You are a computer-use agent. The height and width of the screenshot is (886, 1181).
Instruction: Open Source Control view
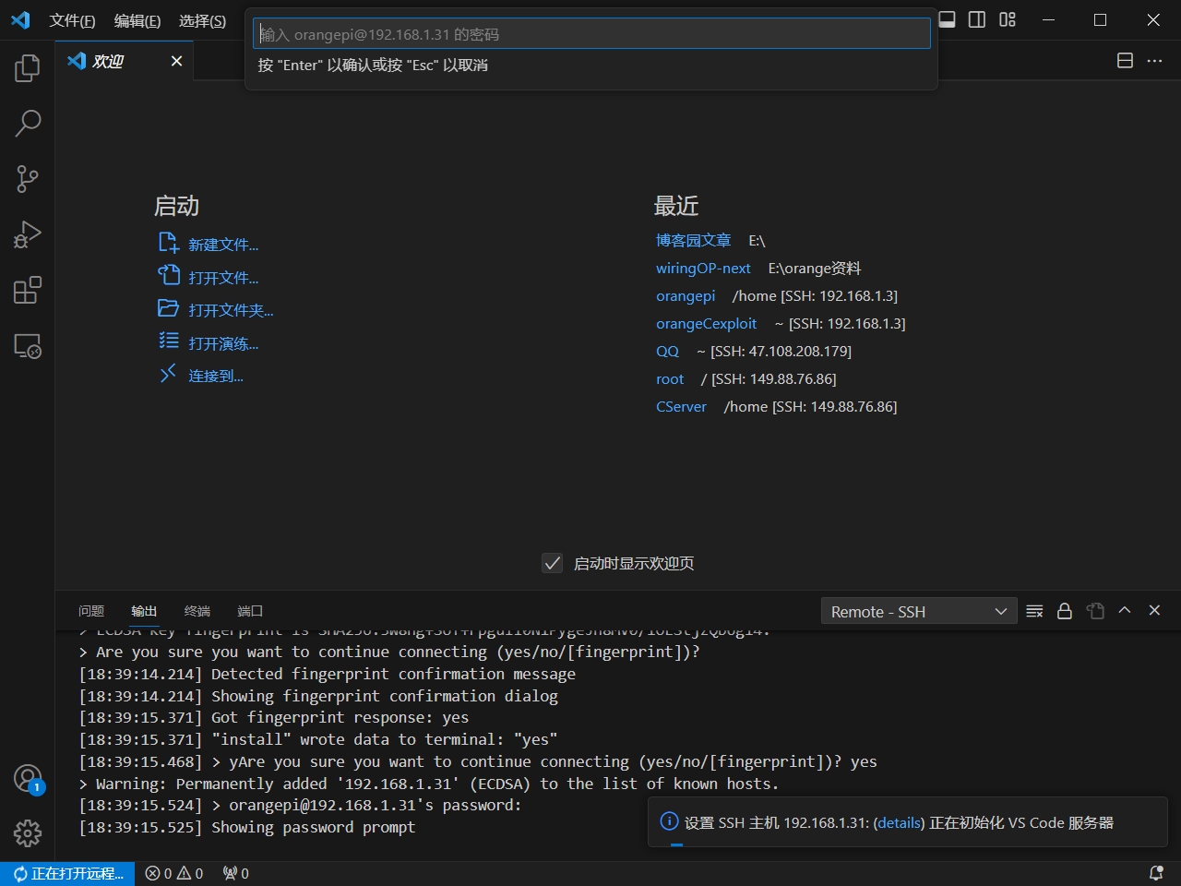(x=28, y=178)
